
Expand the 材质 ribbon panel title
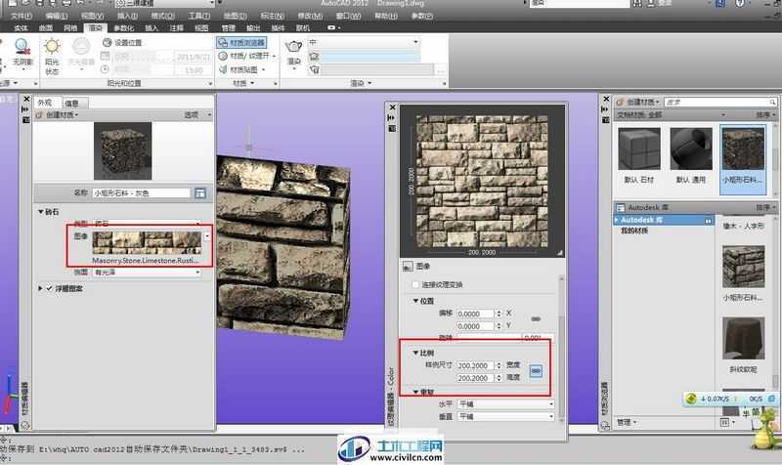tap(243, 83)
